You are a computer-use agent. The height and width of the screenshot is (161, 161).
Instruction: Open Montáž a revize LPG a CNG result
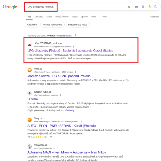tap(59, 76)
